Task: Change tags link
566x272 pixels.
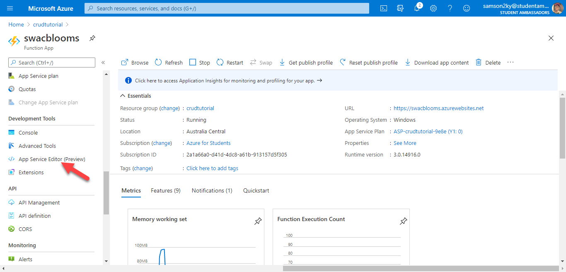Action: [x=143, y=168]
